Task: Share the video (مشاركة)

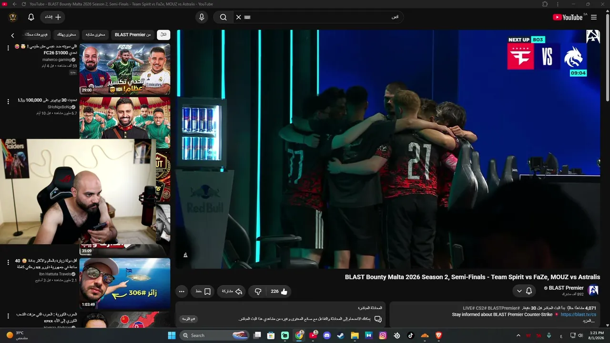Action: pos(232,292)
